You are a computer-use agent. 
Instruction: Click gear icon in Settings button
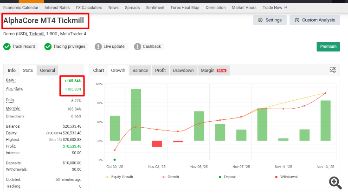coord(260,20)
